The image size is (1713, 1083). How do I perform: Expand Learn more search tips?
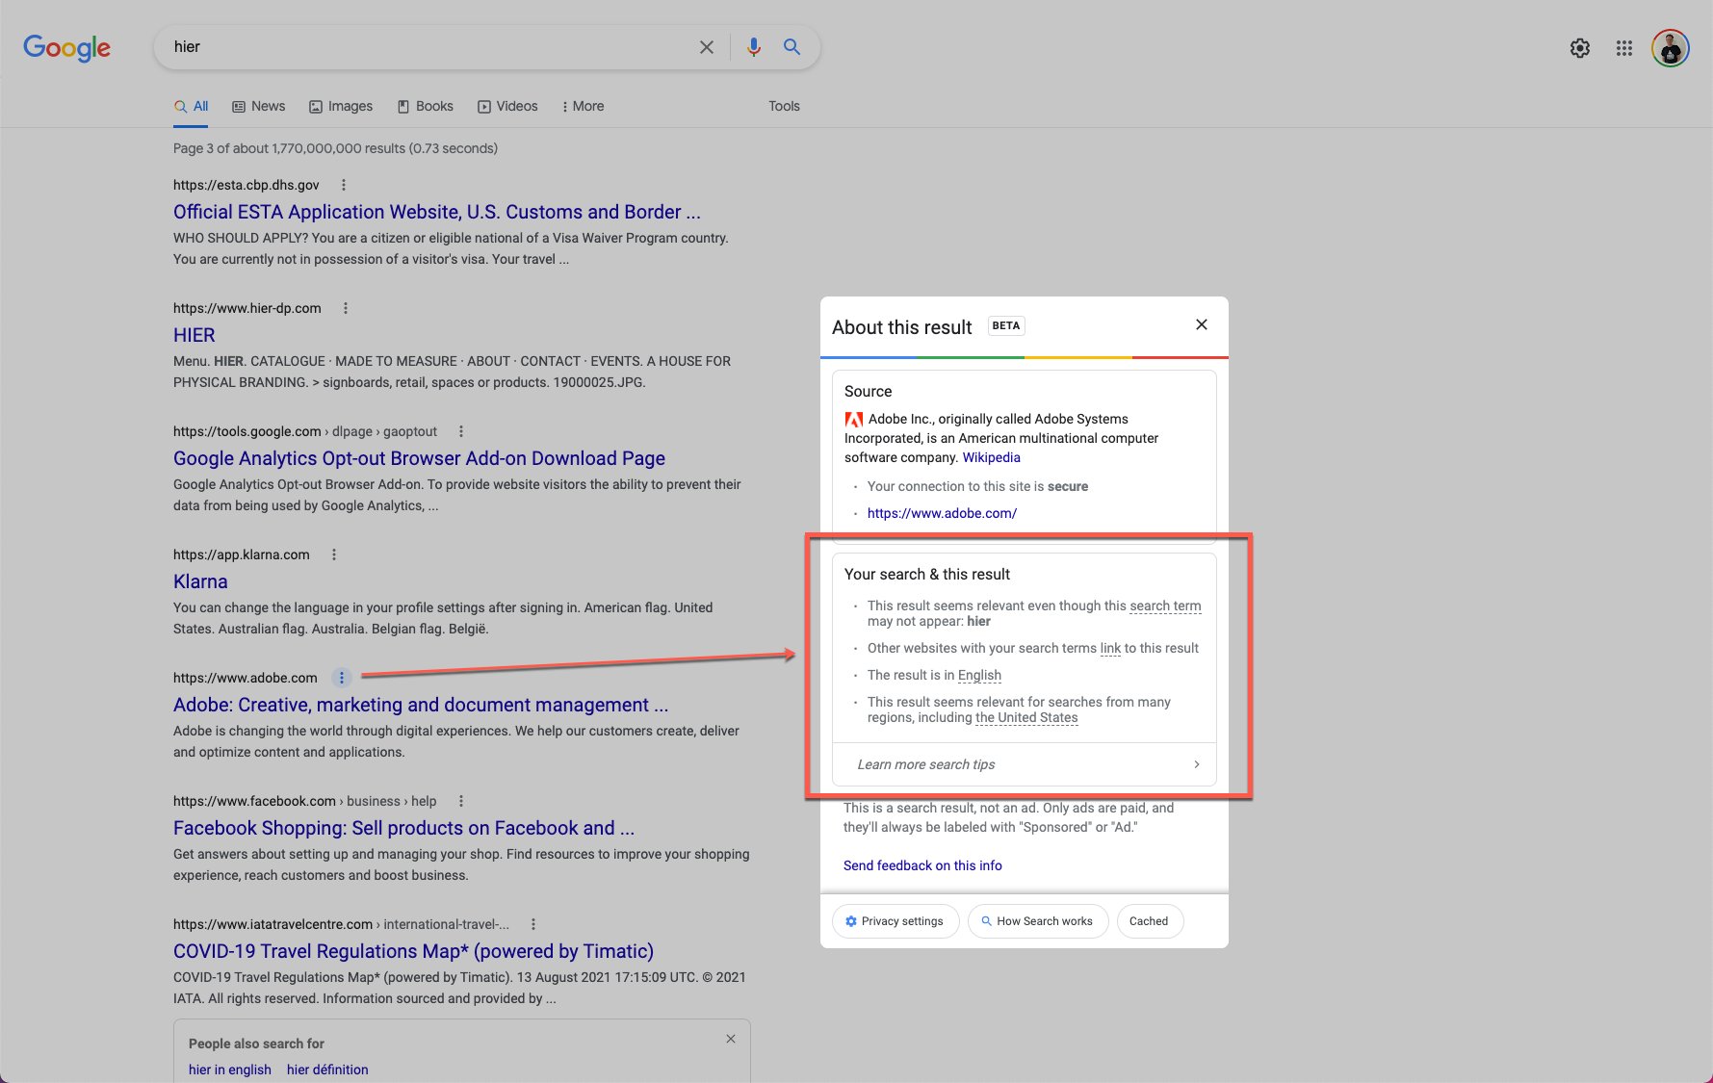point(1025,764)
